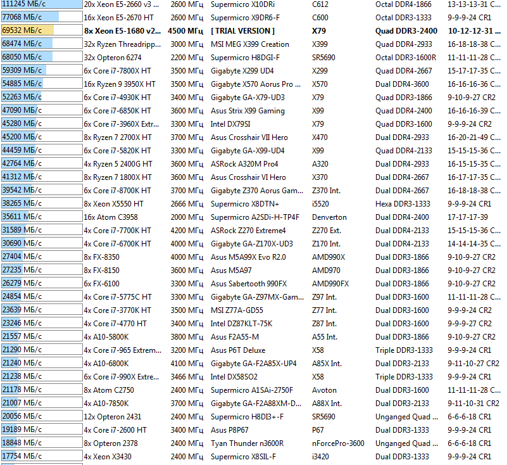Image resolution: width=507 pixels, height=465 pixels.
Task: Select the 8x FX-8350 entry
Action: [101, 257]
